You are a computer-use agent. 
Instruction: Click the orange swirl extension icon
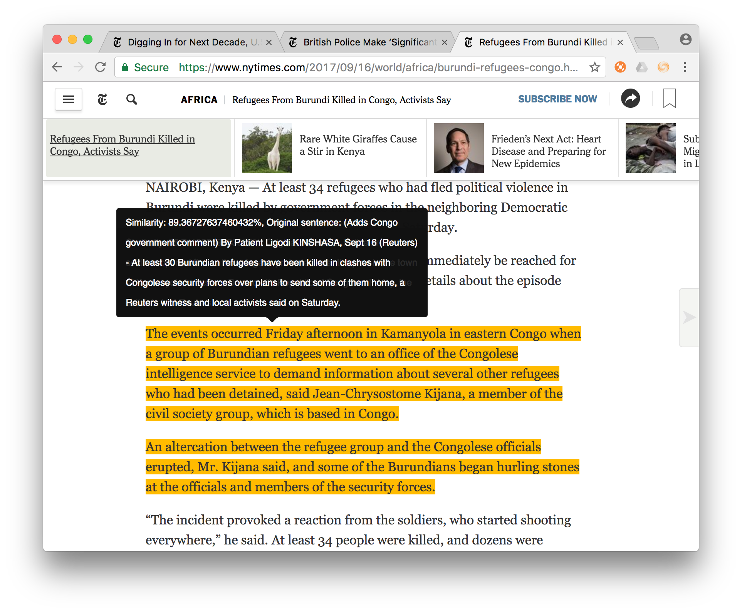coord(663,67)
